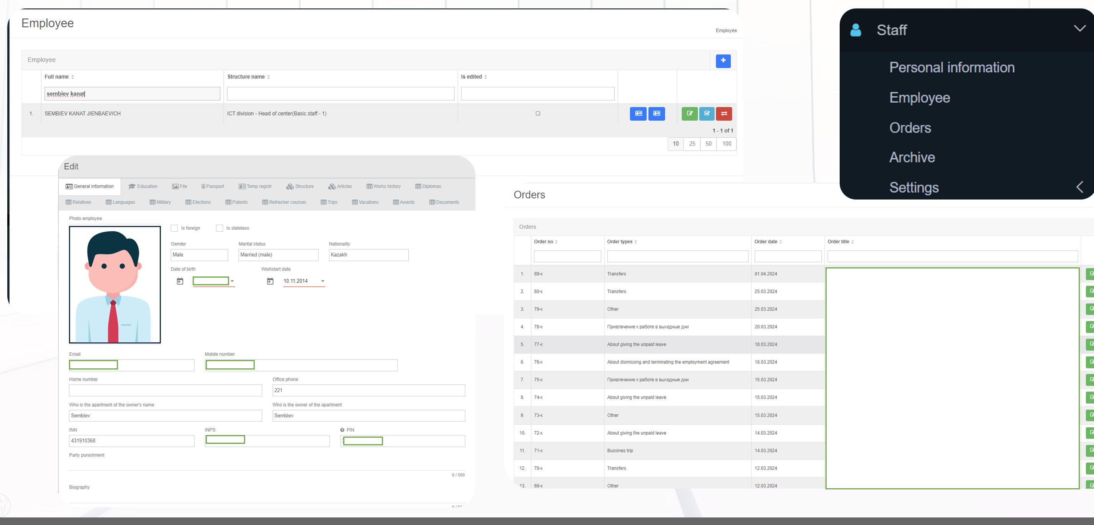Click the blue plus add employee button
1094x525 pixels.
click(723, 61)
